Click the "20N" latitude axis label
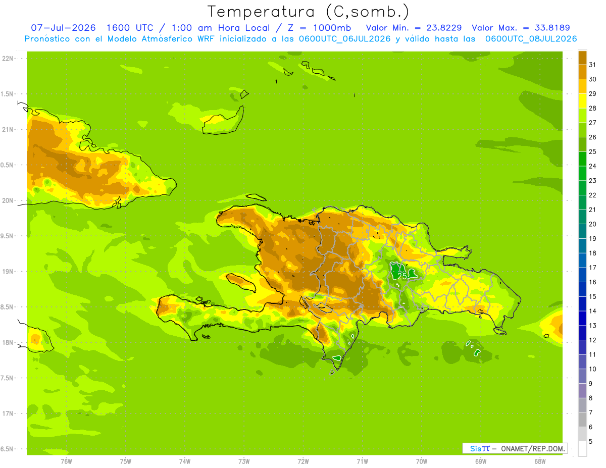Viewport: 606px width, 468px height. coord(8,200)
